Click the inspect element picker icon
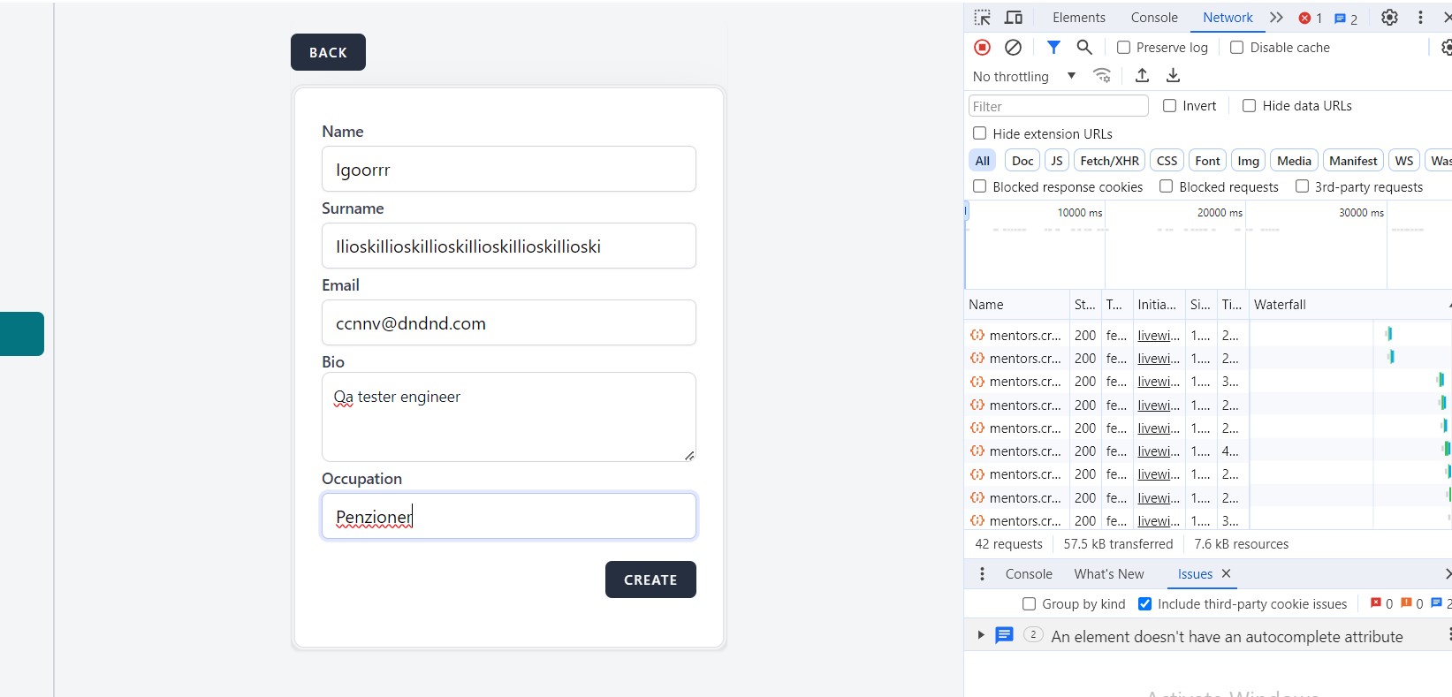 click(x=982, y=18)
